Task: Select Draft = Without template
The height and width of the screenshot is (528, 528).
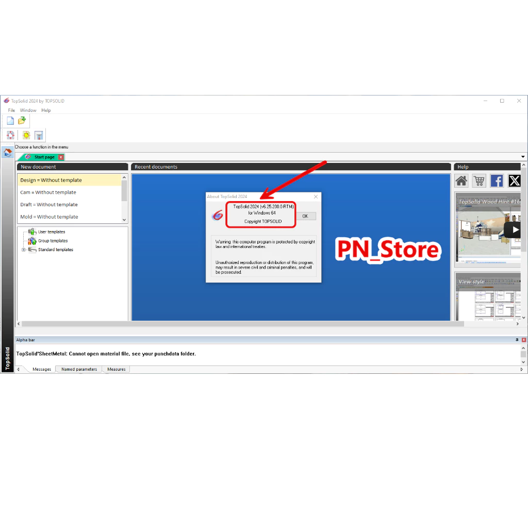Action: pos(69,204)
